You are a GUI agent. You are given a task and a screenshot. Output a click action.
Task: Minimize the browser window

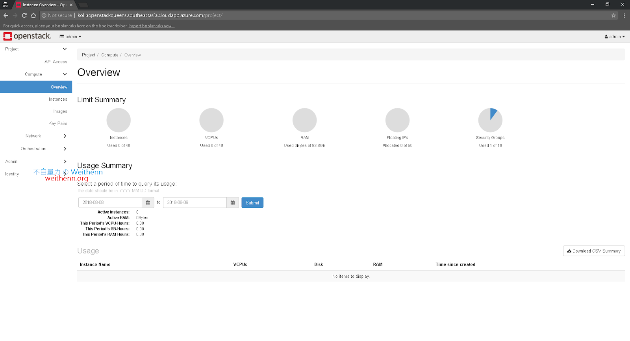[x=592, y=4]
